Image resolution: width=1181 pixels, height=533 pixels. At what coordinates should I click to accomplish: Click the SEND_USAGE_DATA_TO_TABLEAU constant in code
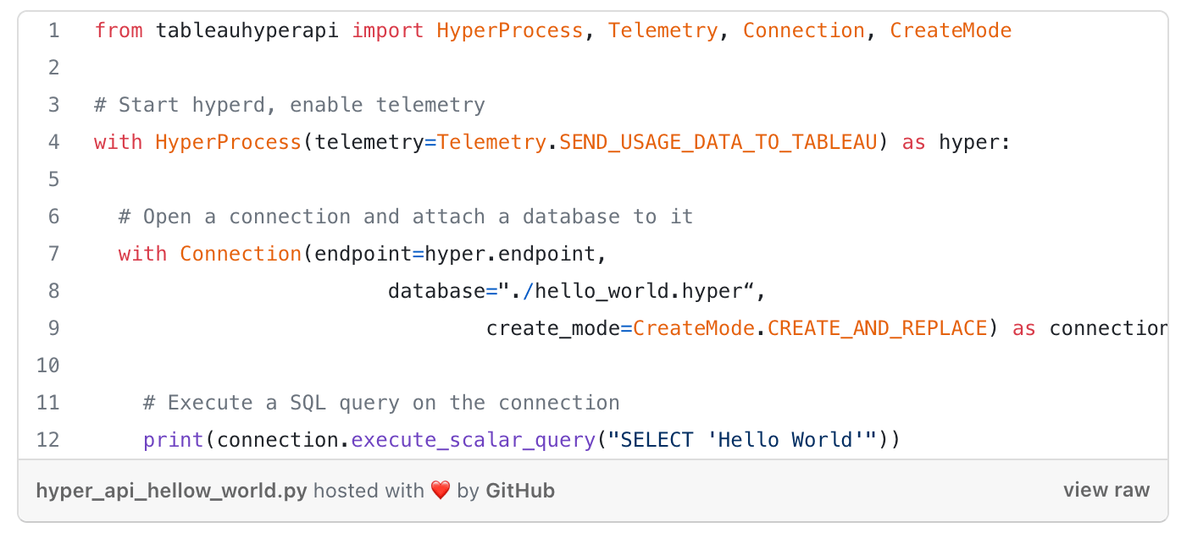pyautogui.click(x=718, y=142)
